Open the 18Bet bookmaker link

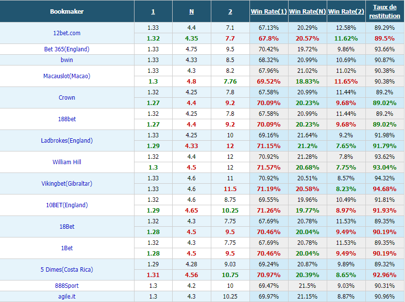[67, 227]
